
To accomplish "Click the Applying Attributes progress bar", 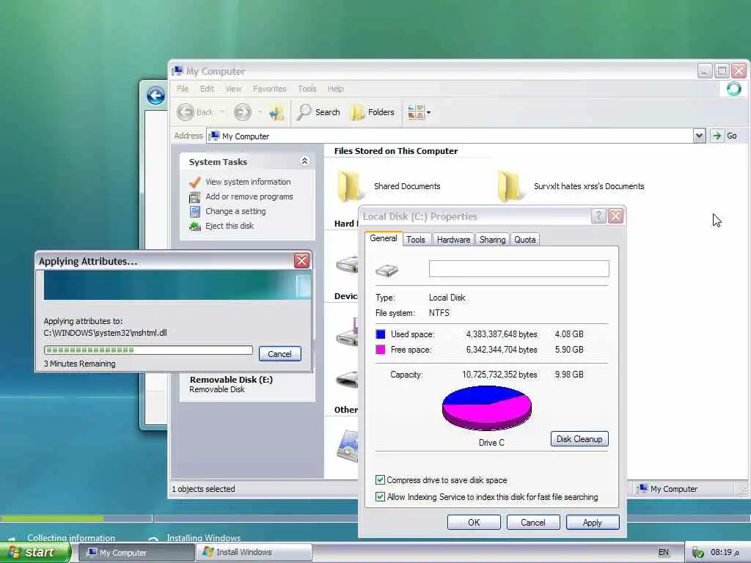I will click(148, 350).
